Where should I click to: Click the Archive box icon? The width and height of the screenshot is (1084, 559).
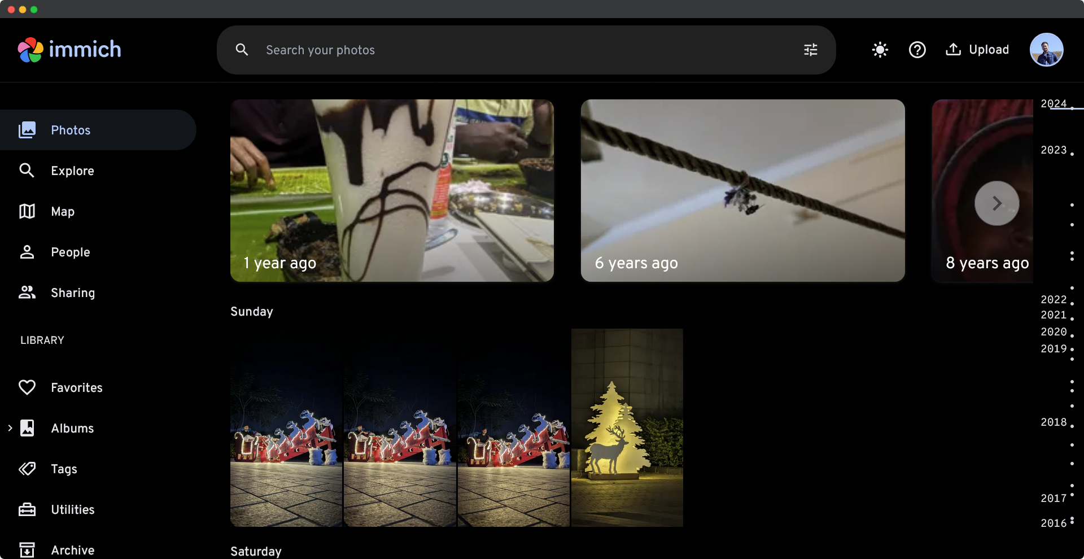pyautogui.click(x=27, y=550)
